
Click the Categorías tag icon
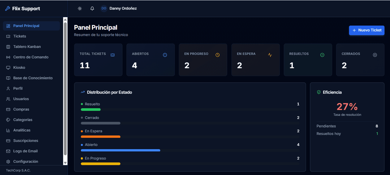(x=8, y=120)
